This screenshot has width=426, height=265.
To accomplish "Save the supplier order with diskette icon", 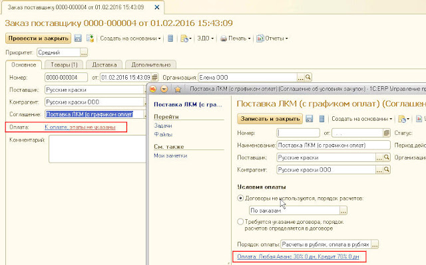I will pos(78,39).
